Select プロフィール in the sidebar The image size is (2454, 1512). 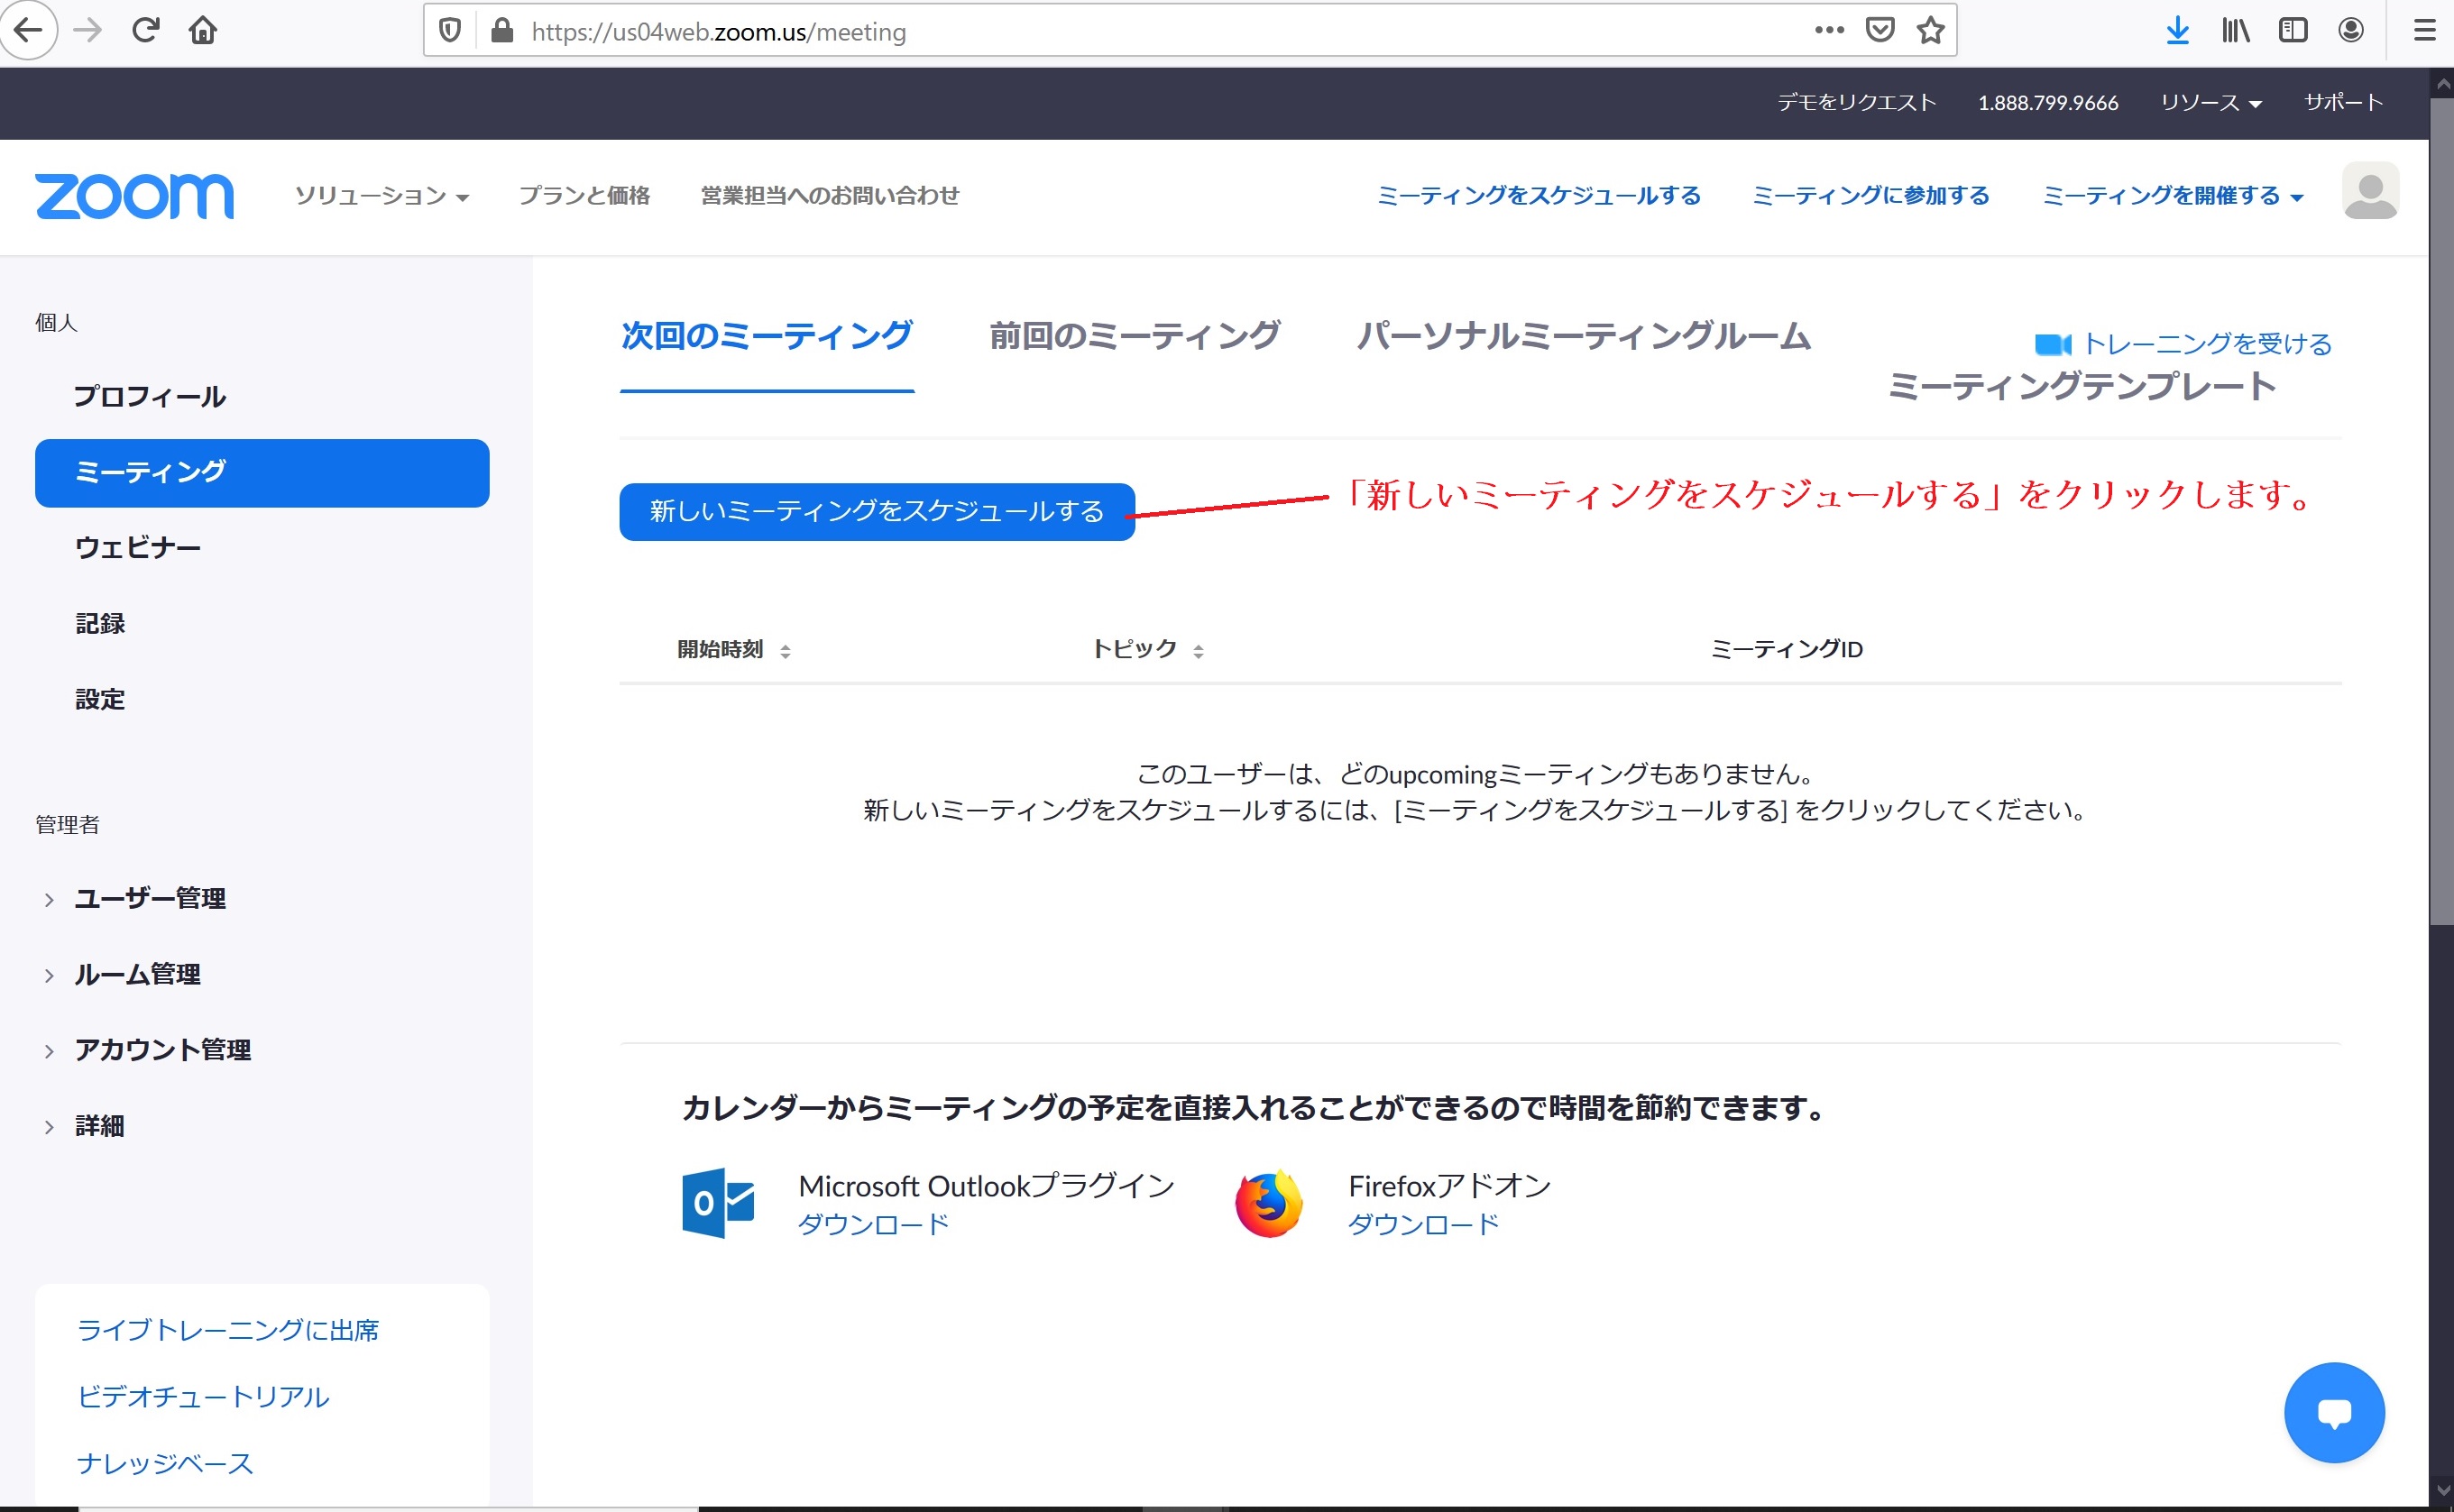[150, 397]
